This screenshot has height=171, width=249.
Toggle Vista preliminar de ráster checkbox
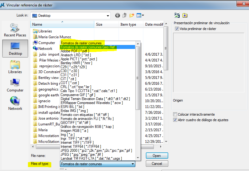coord(177,29)
